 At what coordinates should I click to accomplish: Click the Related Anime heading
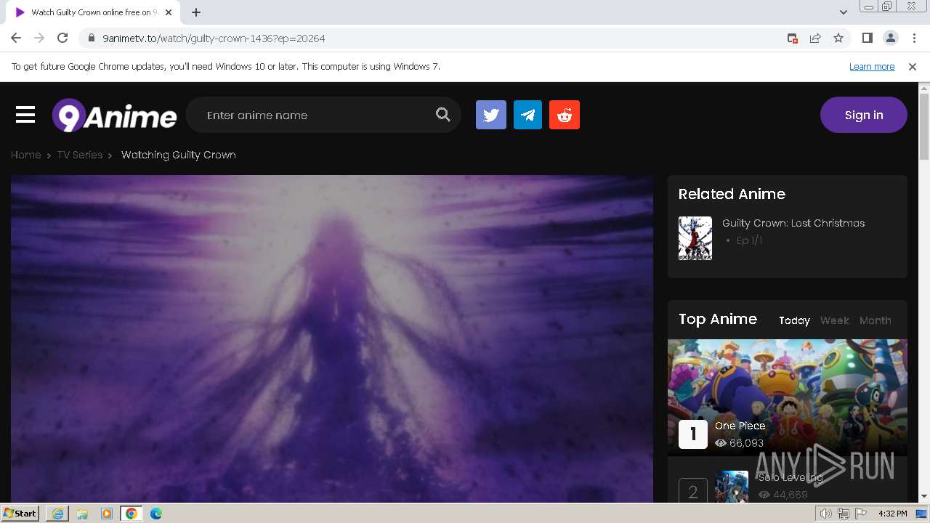pyautogui.click(x=732, y=194)
